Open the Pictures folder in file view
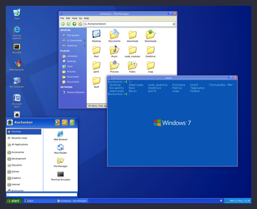 [x=114, y=66]
